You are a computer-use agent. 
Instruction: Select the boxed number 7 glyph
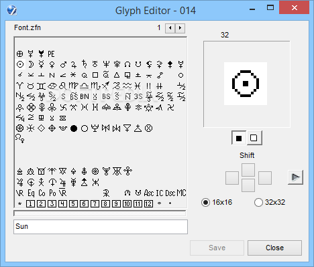pos(95,203)
